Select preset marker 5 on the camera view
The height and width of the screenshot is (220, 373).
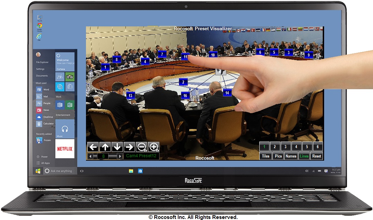(x=274, y=52)
